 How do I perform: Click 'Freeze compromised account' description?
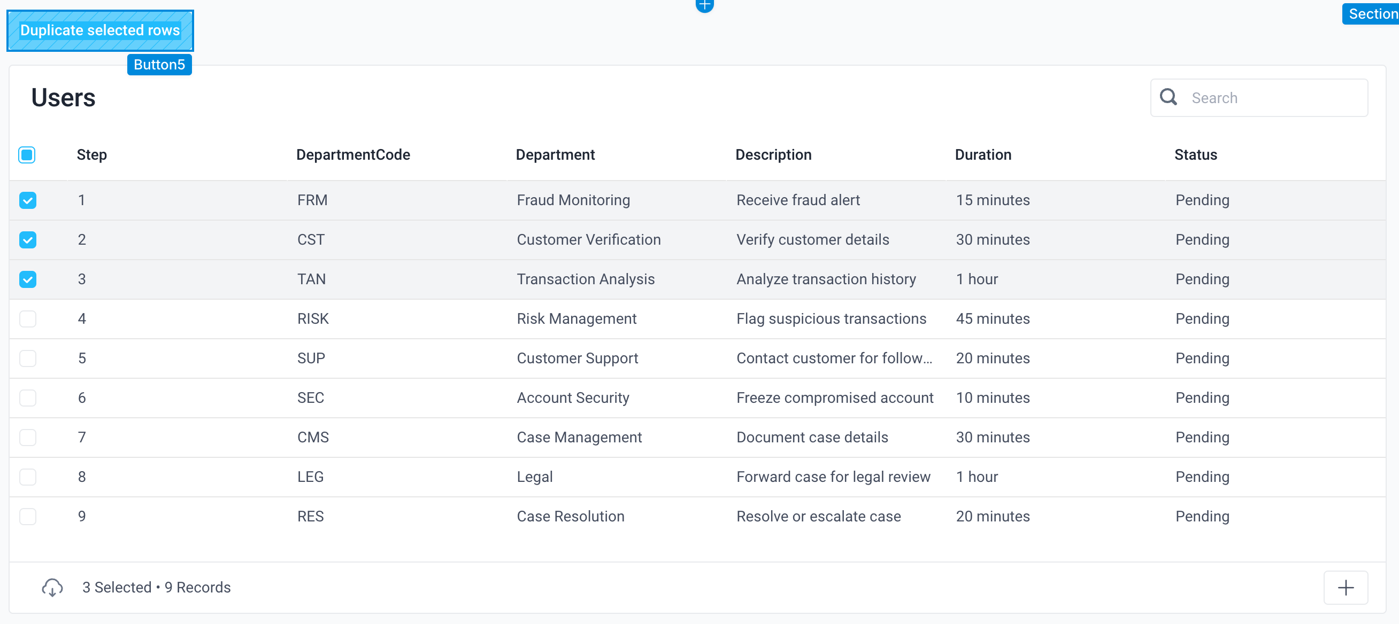835,398
